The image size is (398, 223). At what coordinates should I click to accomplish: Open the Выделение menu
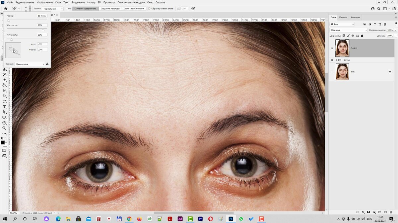[x=78, y=2]
